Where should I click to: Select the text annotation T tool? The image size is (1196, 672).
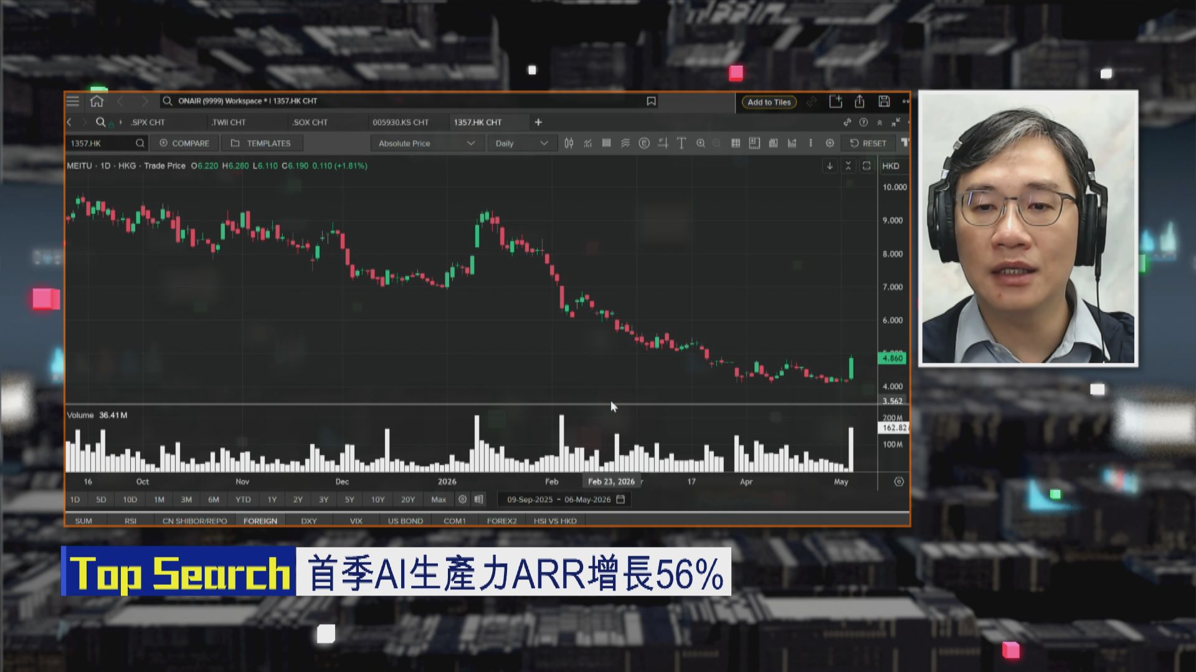[x=681, y=143]
